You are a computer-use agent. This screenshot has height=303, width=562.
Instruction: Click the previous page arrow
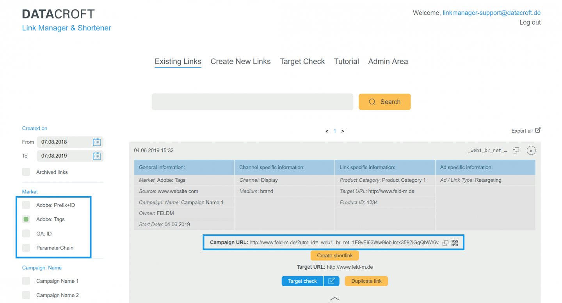pos(327,131)
